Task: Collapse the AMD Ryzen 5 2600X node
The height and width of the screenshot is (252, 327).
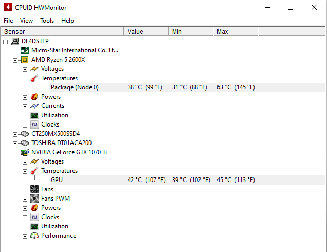Action: click(15, 60)
